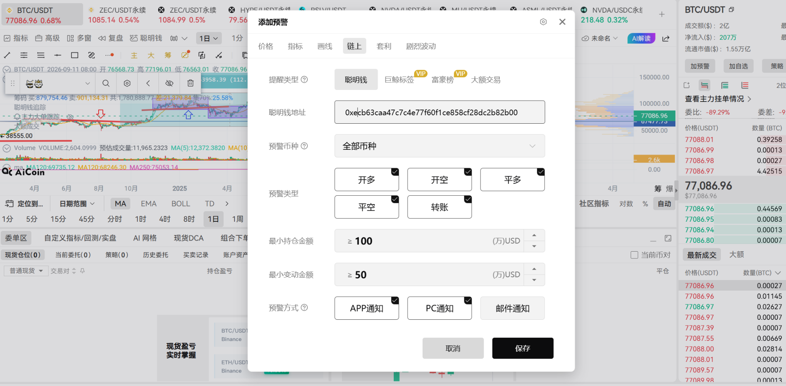Click help icon next to 预警方式

[x=304, y=307]
